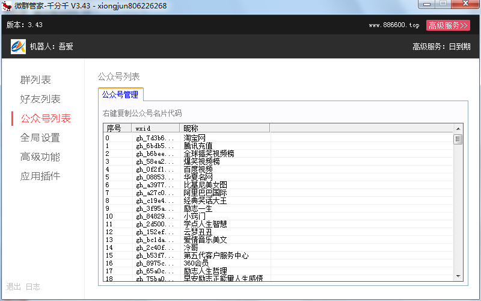Click wxid cell gh_65a0c...
The height and width of the screenshot is (301, 481).
155,272
